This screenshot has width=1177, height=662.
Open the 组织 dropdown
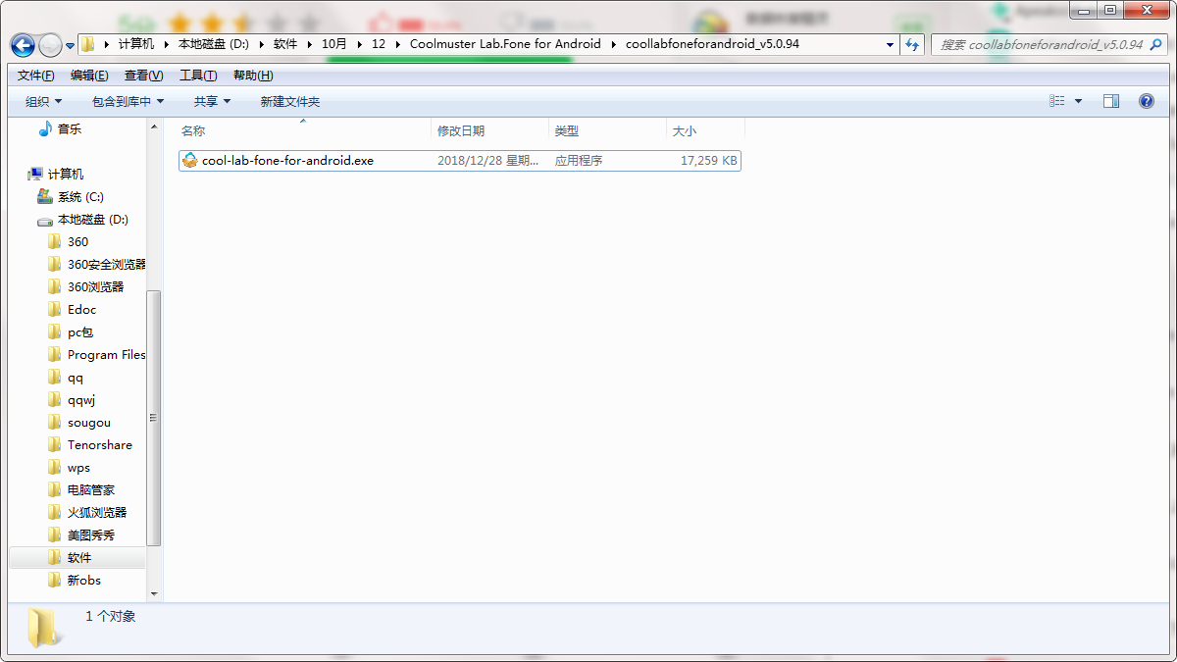[x=43, y=101]
